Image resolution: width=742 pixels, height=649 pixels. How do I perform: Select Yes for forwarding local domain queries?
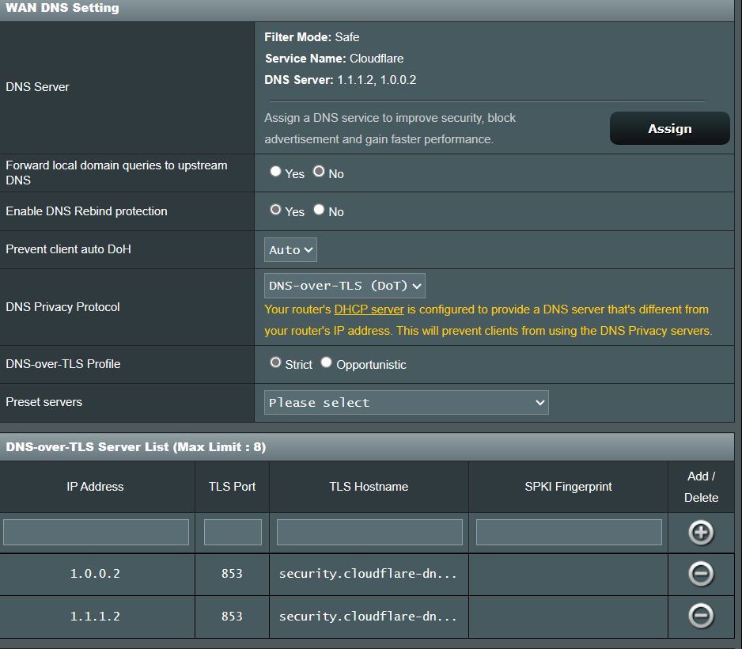coord(275,172)
